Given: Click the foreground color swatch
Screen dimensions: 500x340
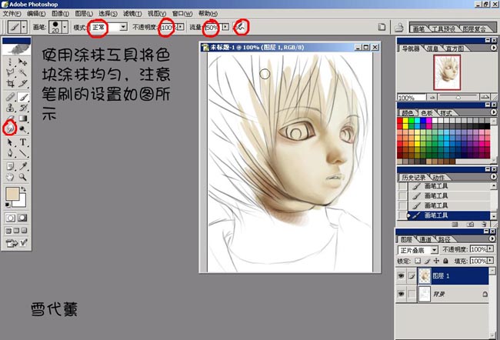Looking at the screenshot, I should pyautogui.click(x=12, y=193).
